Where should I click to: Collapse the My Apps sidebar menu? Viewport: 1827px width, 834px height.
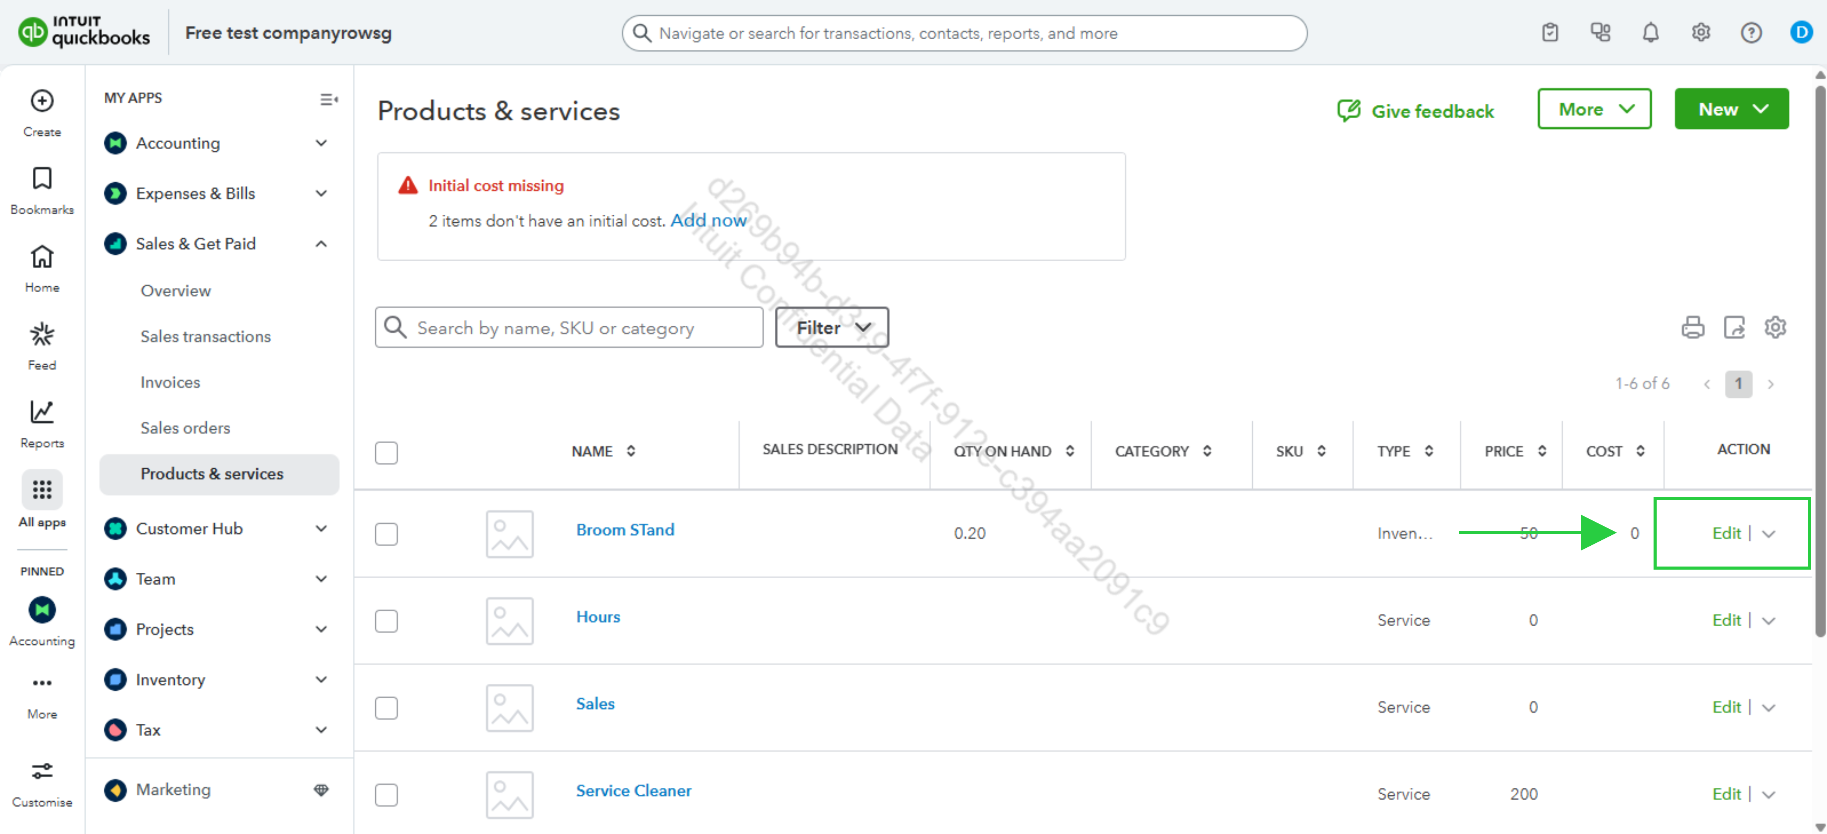(x=328, y=99)
